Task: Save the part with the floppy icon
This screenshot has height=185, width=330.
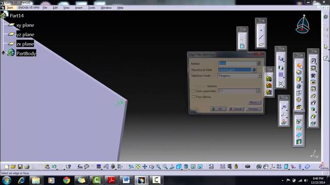Action: (20, 166)
